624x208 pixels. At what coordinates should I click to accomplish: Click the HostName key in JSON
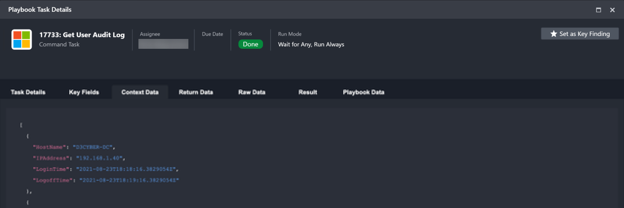pyautogui.click(x=49, y=147)
